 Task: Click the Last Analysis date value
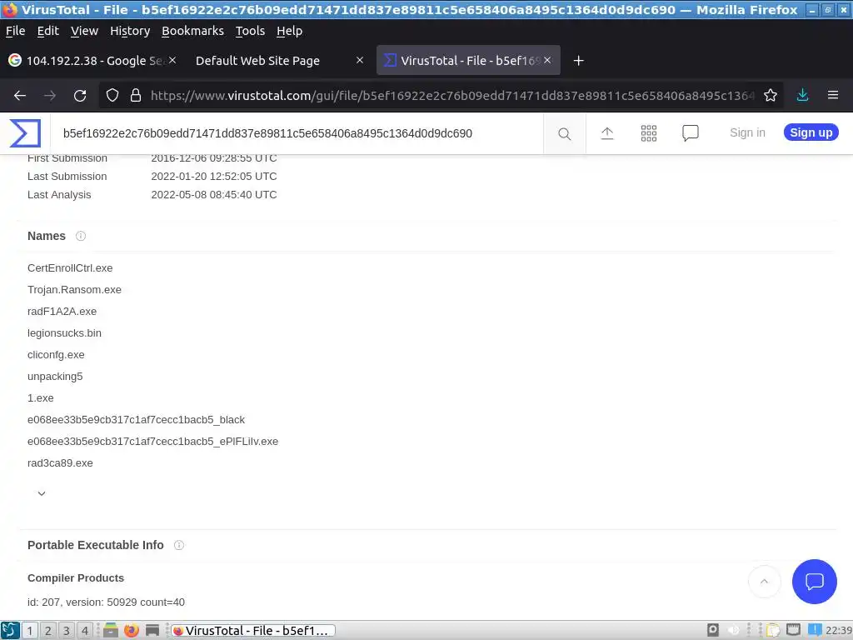tap(214, 195)
